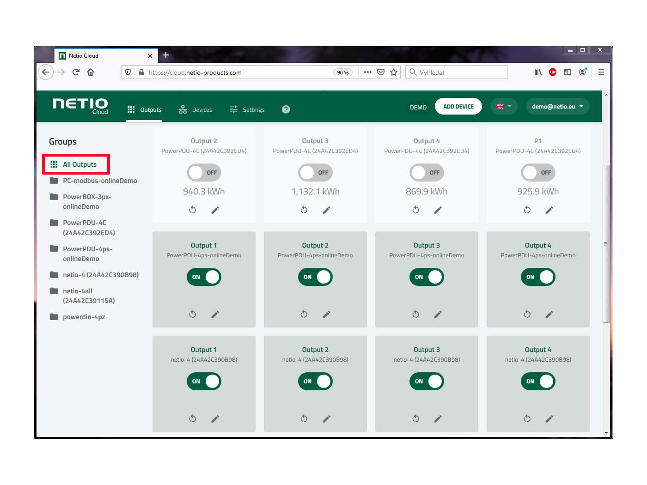Turn on Output 2 of PowerPDU-4C
This screenshot has width=647, height=485.
(204, 173)
